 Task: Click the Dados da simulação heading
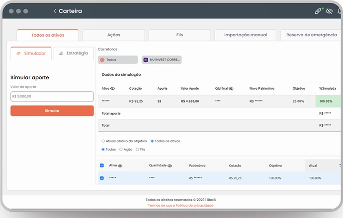pos(121,74)
